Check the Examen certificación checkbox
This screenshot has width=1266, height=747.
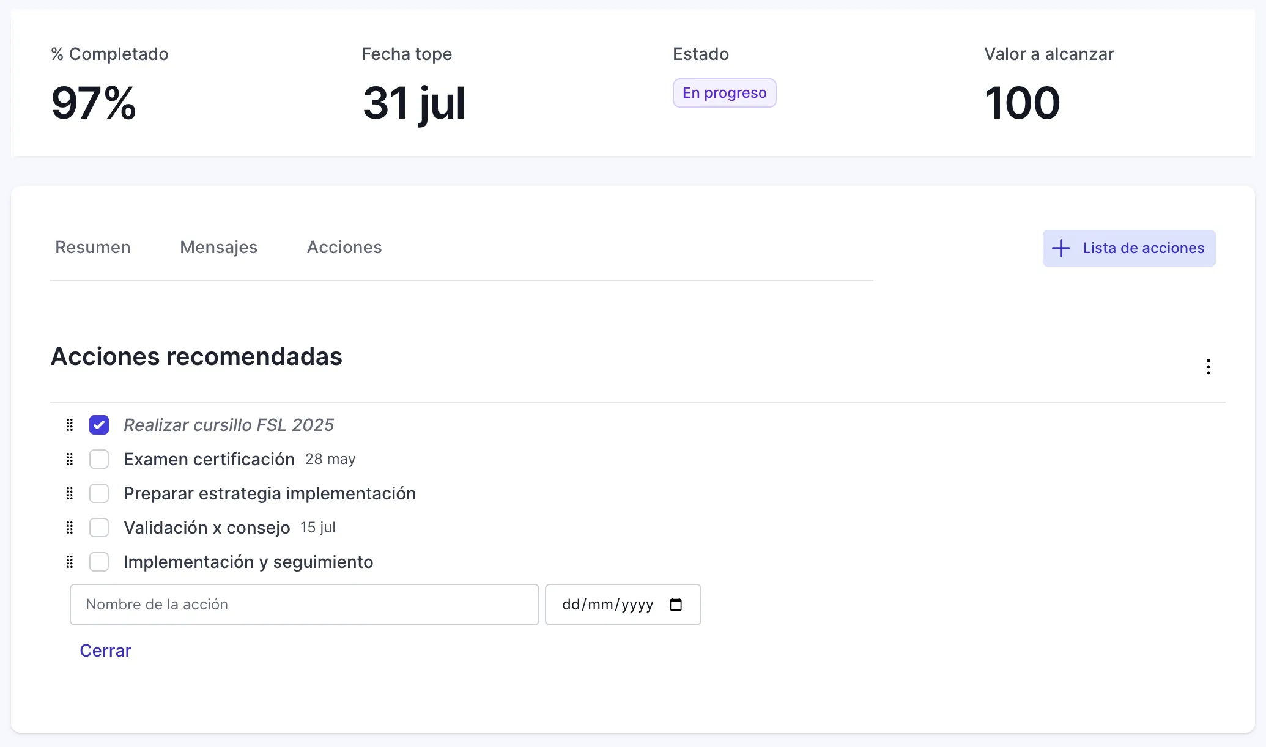tap(99, 459)
